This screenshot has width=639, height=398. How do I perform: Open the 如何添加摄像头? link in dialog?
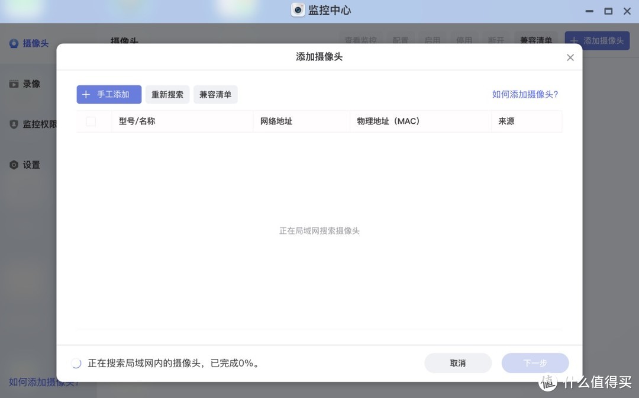click(x=525, y=94)
